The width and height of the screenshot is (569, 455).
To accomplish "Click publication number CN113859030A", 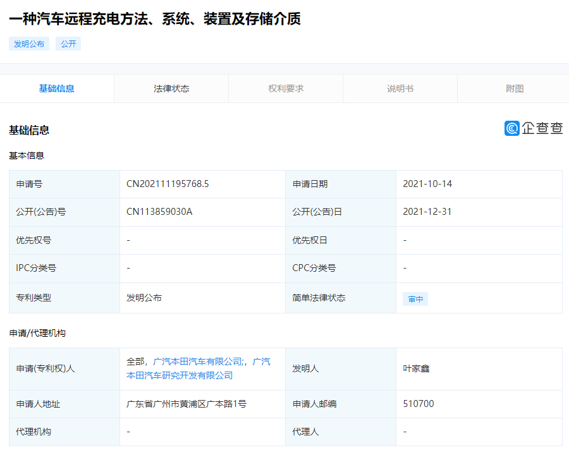I will coord(159,212).
